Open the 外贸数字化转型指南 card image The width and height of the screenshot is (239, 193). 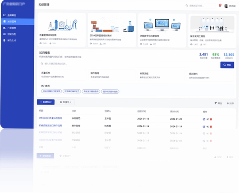[162, 25]
